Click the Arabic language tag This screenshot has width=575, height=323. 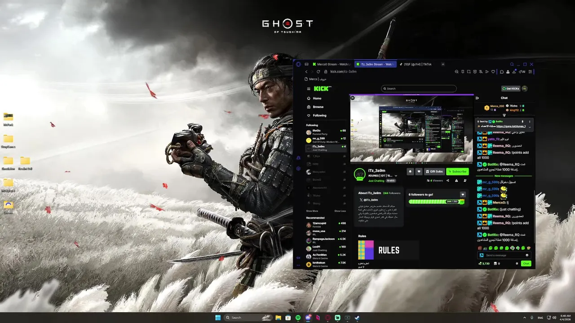pyautogui.click(x=391, y=180)
